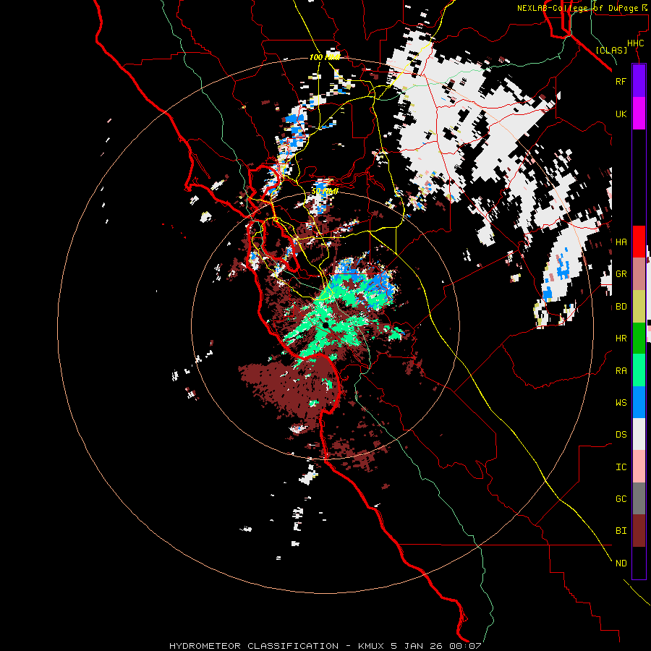Click the HHC product label
This screenshot has width=651, height=651.
pyautogui.click(x=635, y=43)
